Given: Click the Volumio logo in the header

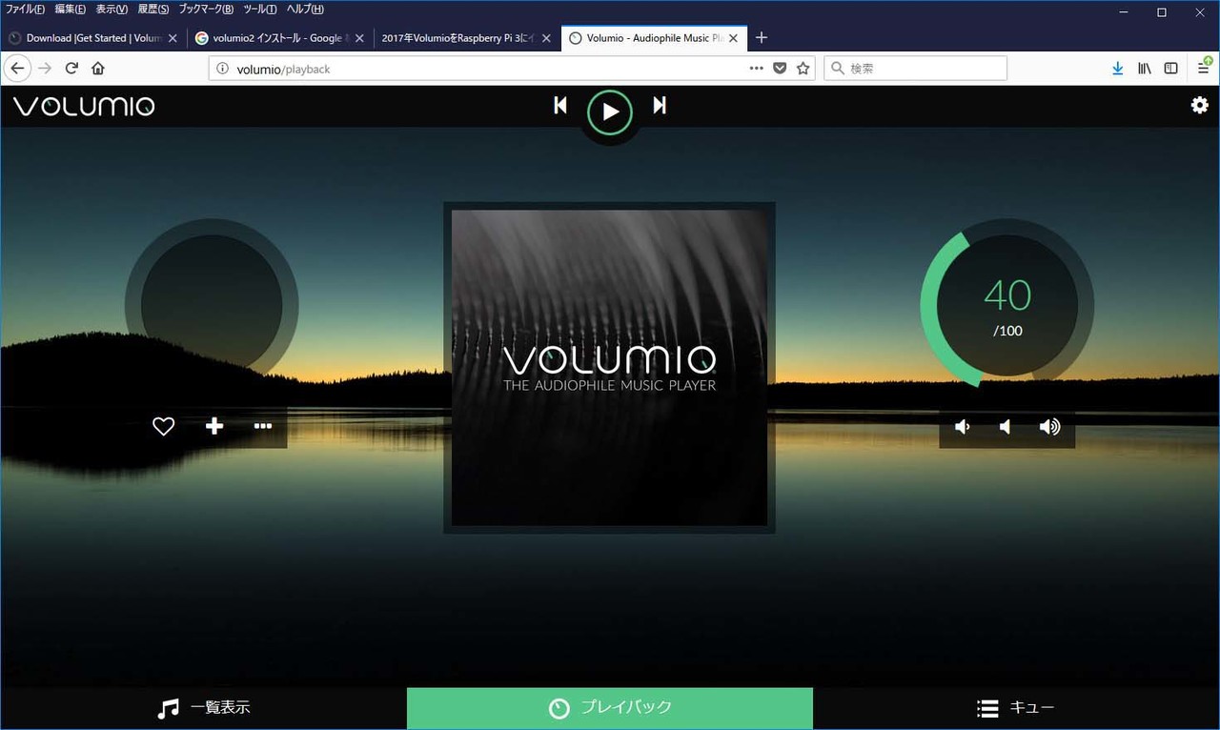Looking at the screenshot, I should [x=84, y=106].
